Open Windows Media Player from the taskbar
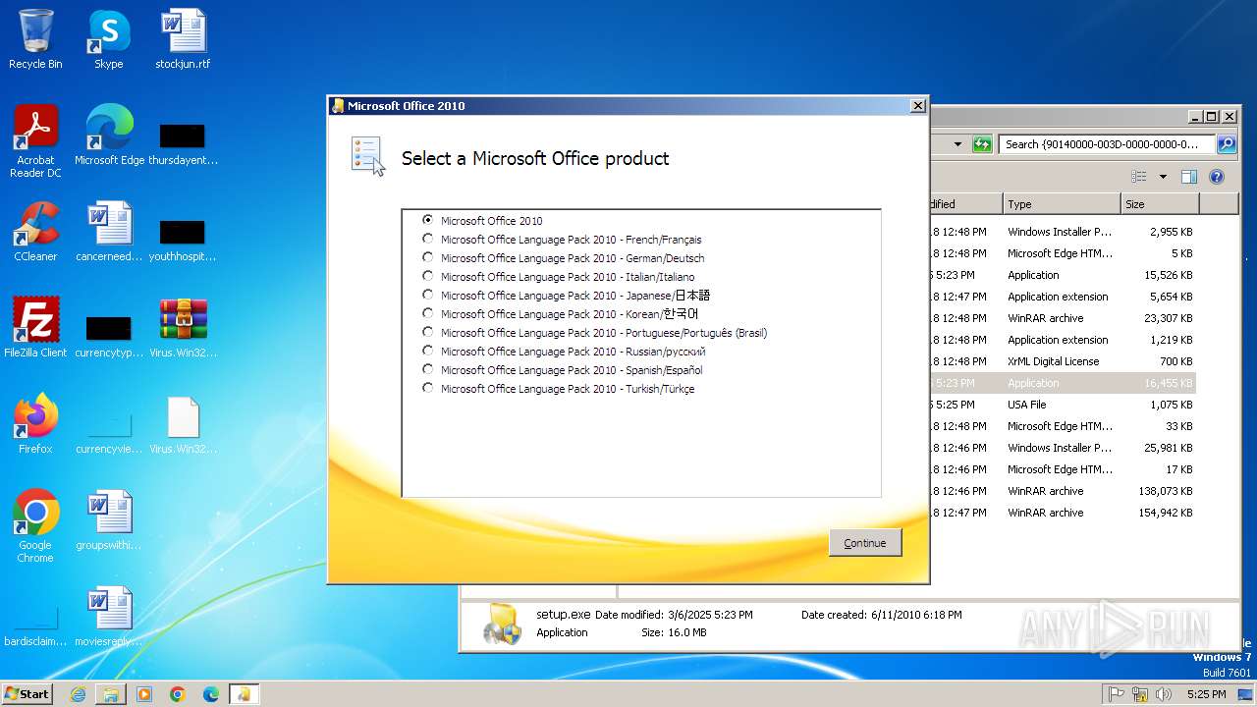 144,694
